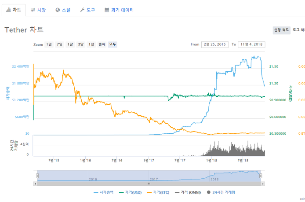Click the right navigator range handle

coord(261,176)
